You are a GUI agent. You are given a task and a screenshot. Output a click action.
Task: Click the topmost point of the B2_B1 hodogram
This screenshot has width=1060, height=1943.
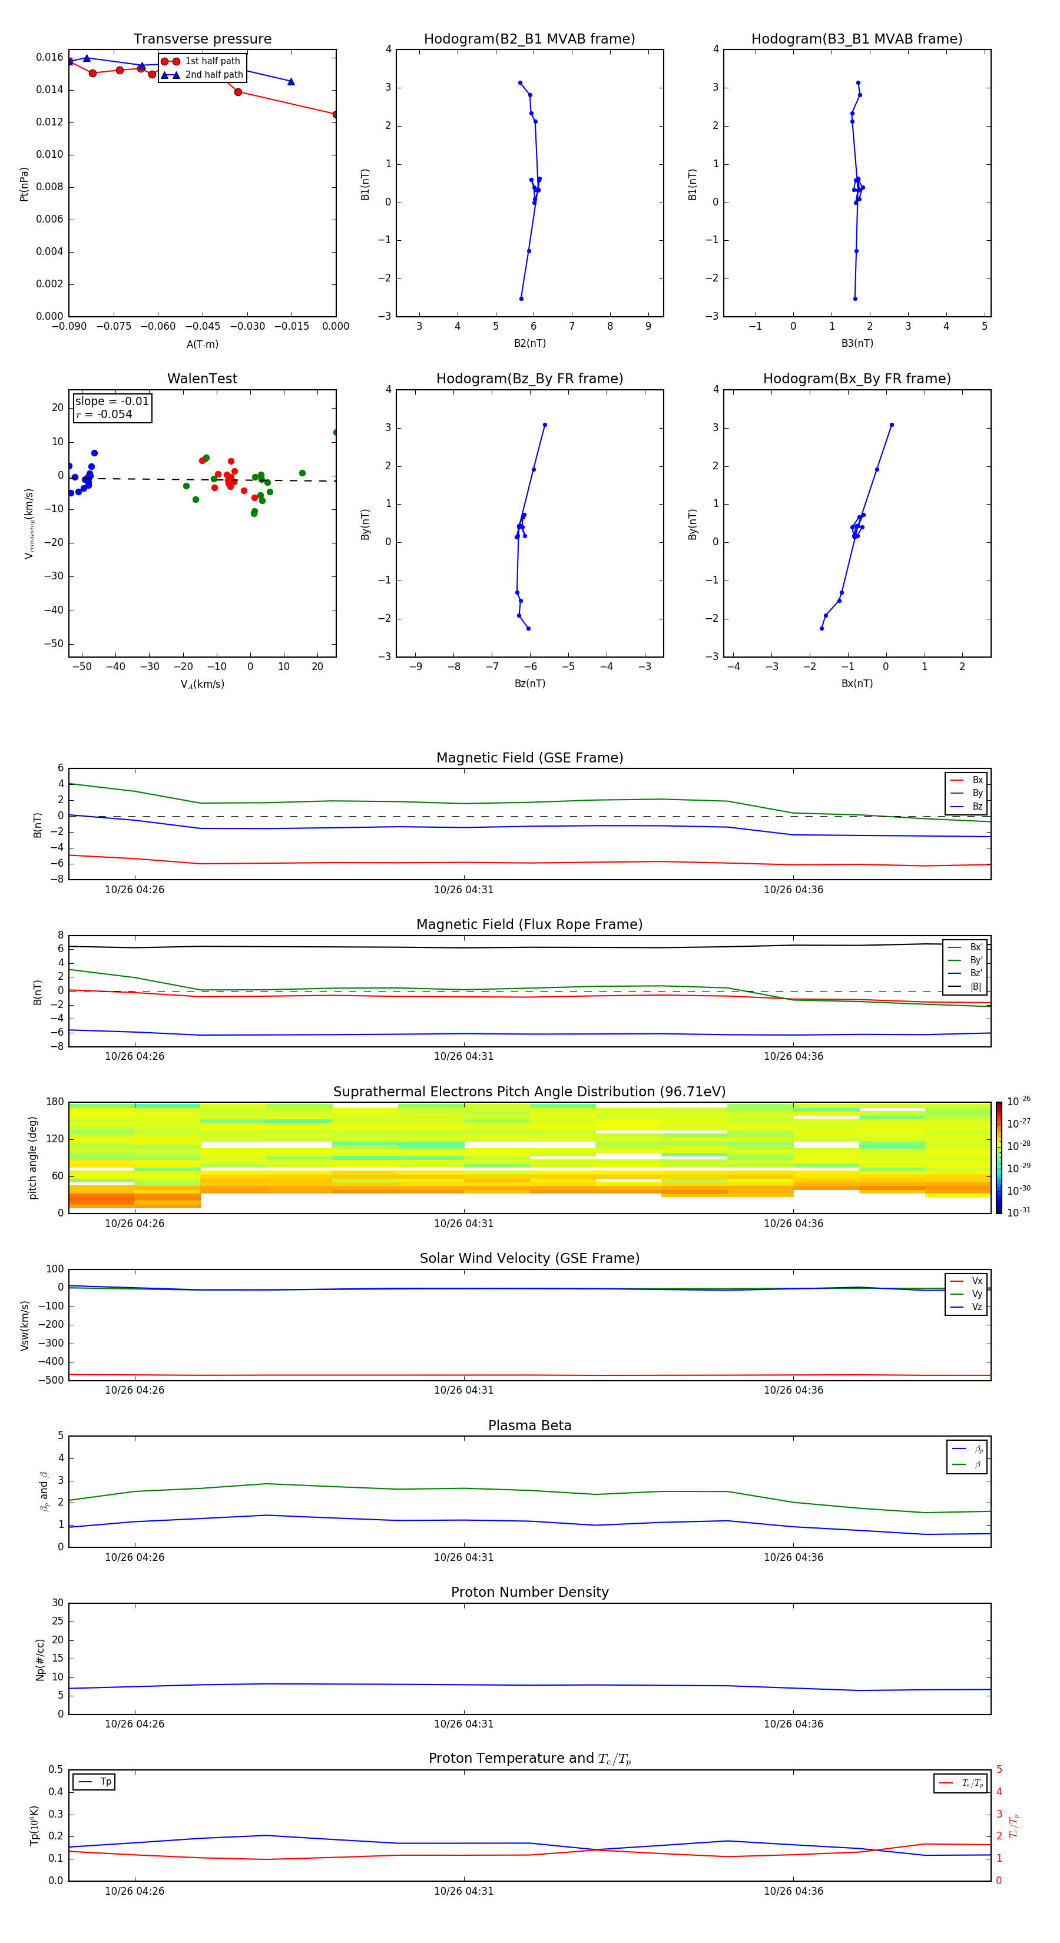(x=520, y=83)
